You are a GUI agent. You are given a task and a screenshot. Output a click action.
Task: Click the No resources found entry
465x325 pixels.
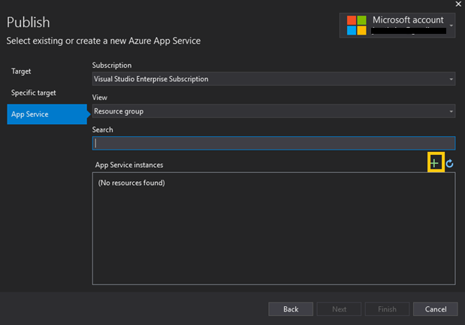tap(131, 183)
